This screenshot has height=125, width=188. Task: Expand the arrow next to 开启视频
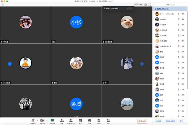pyautogui.click(x=47, y=121)
